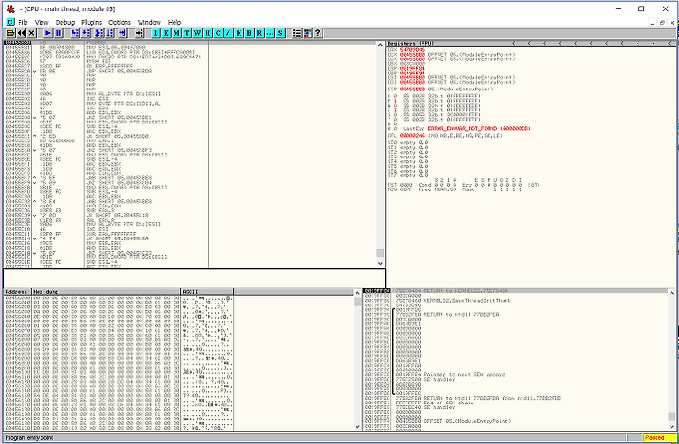Screen dimensions: 679x444
Task: Open appearance colors toolbar icon
Action: (307, 33)
